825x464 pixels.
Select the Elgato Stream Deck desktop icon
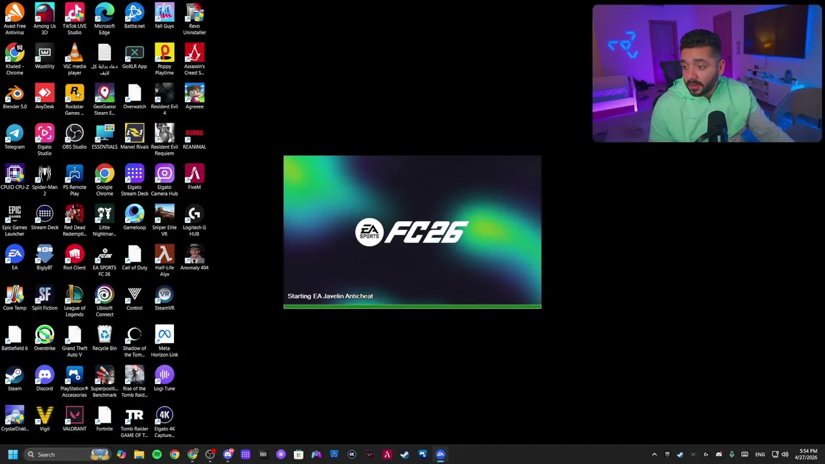coord(134,180)
